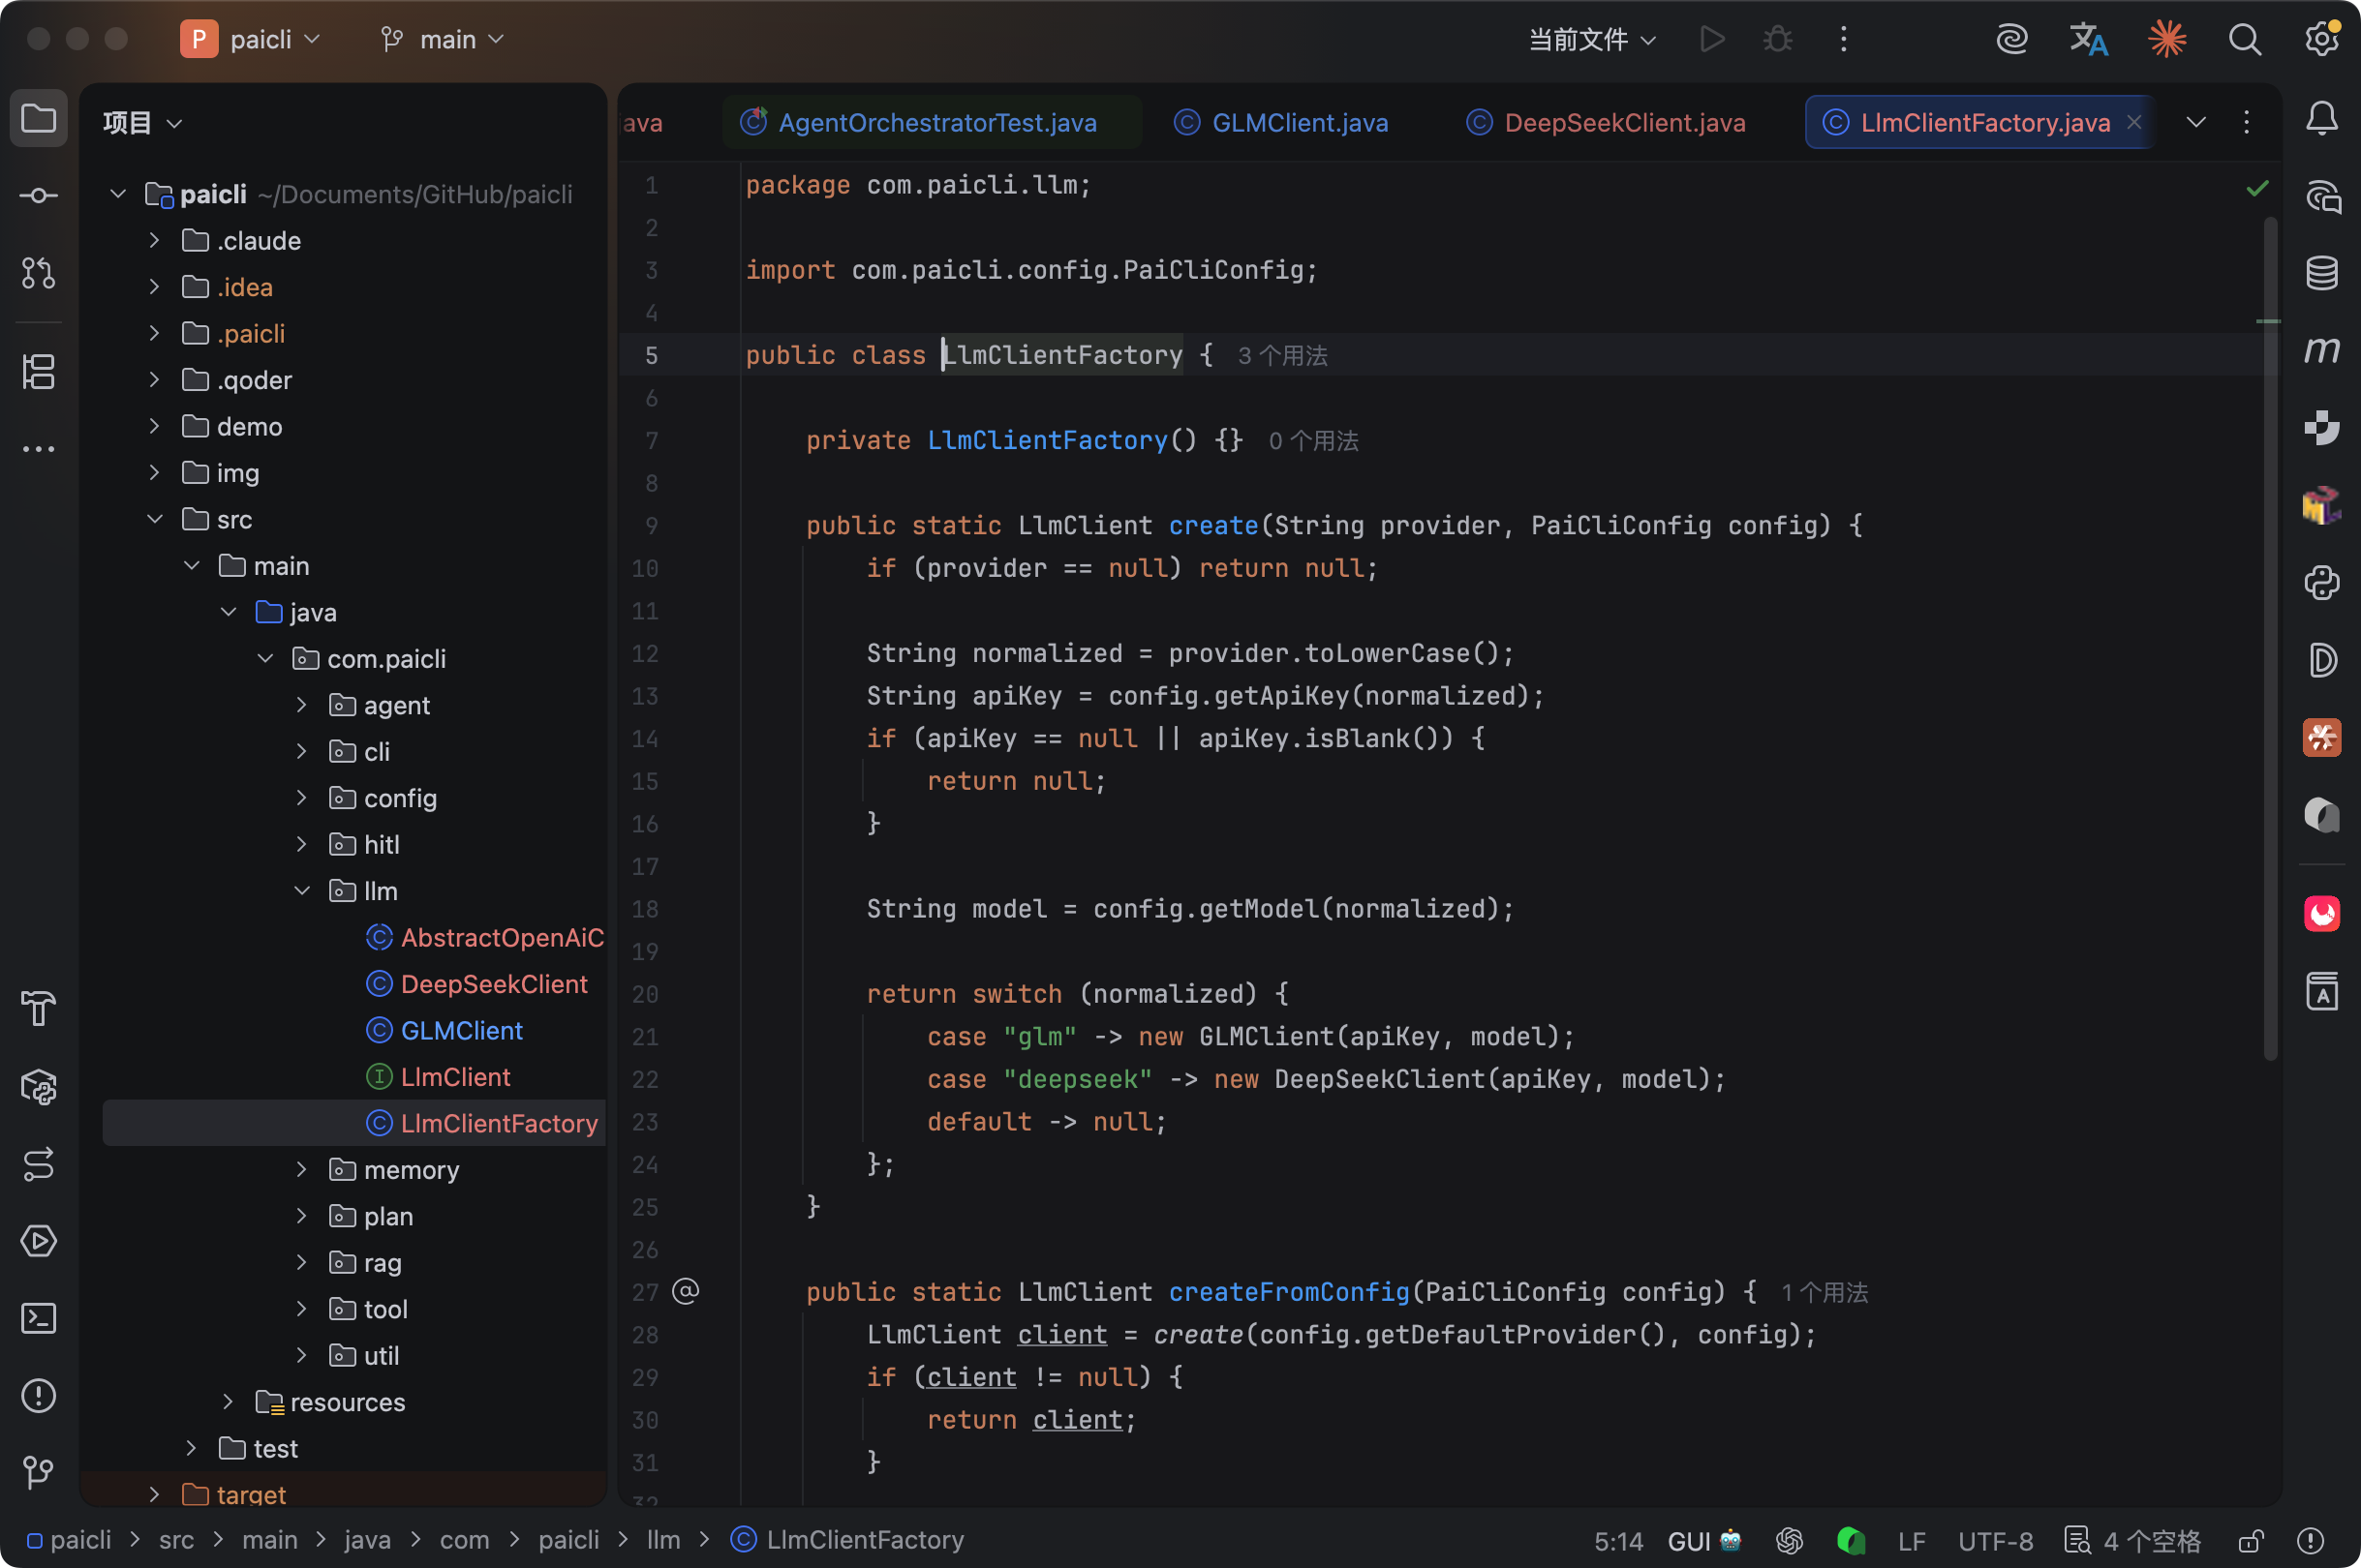Viewport: 2361px width, 1568px height.
Task: Open the Pull Requests tool window
Action: tap(38, 273)
